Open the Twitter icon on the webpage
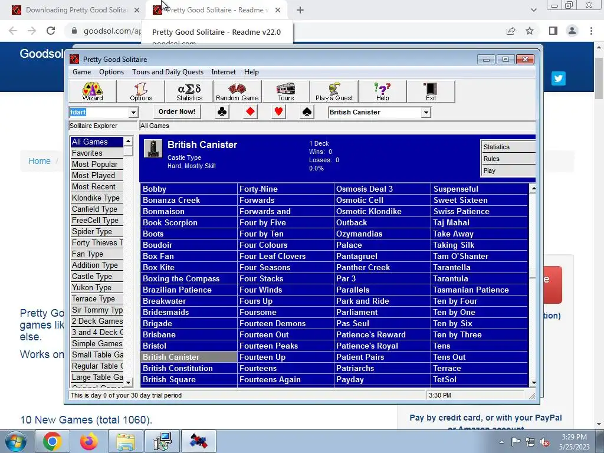604x453 pixels. pyautogui.click(x=558, y=78)
